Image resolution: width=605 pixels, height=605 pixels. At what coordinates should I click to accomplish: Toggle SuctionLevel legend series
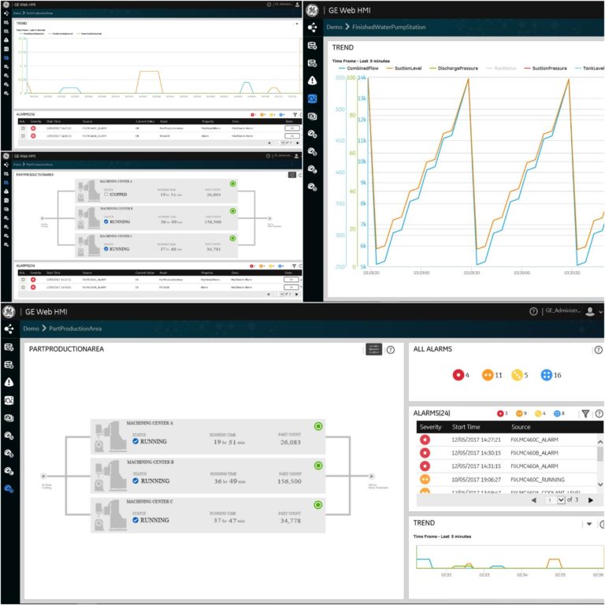[x=403, y=69]
